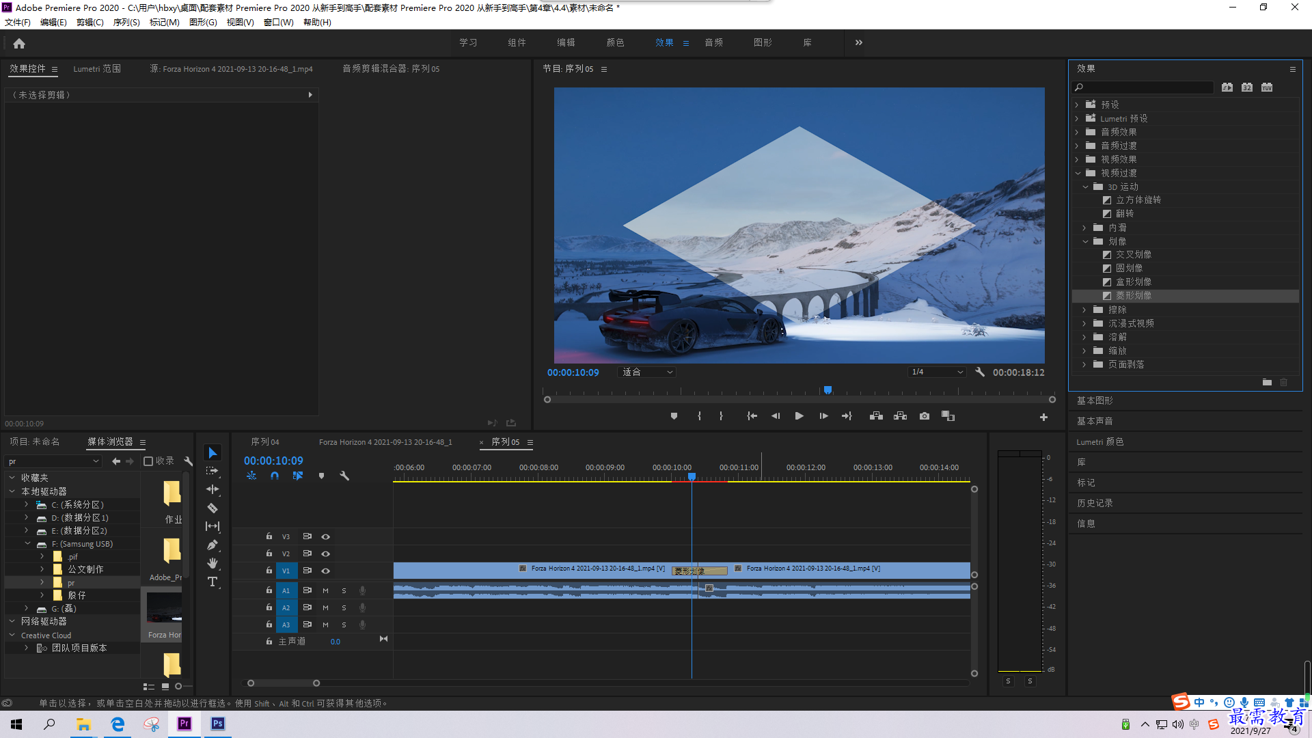Select the 立方体旋转 transition

pos(1138,200)
